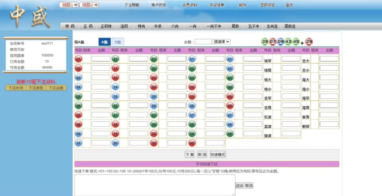
Task: Click the 快速模式 button
Action: click(218, 154)
